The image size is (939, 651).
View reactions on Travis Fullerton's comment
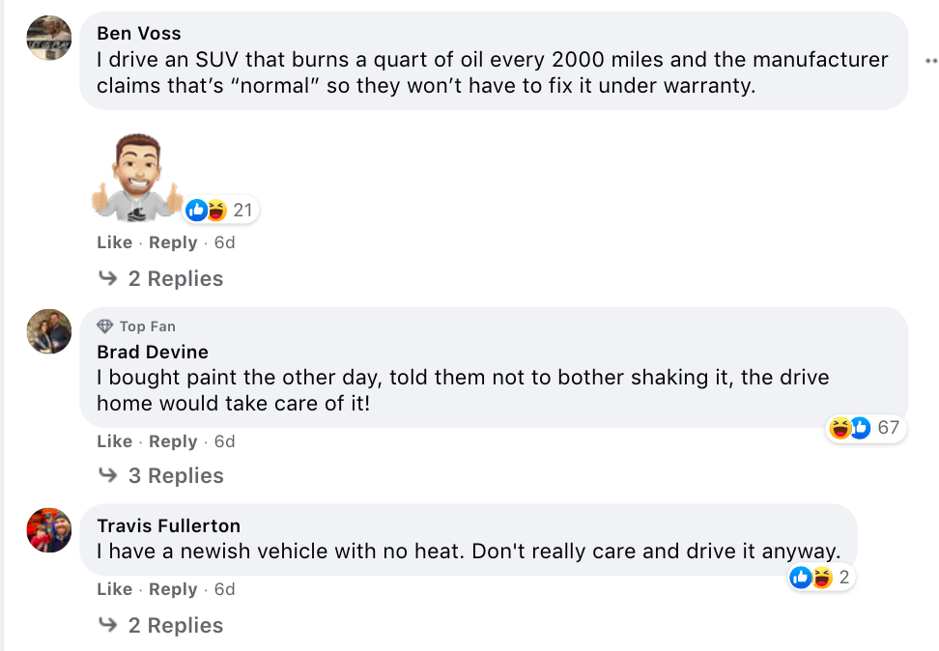(820, 578)
